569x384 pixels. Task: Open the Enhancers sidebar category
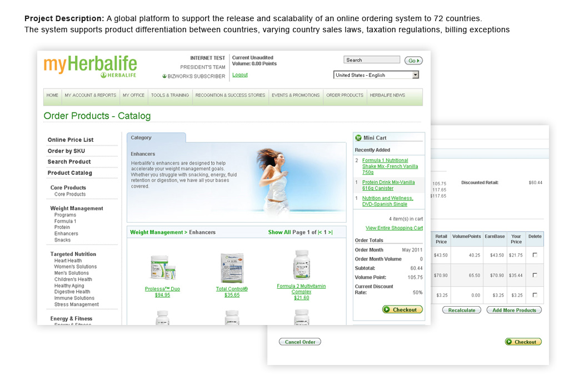pos(66,234)
